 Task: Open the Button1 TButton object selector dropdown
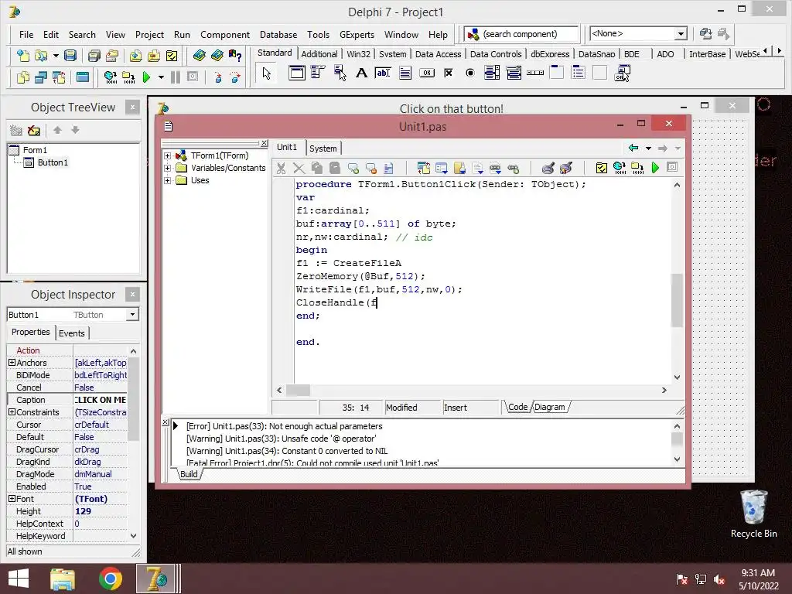132,315
